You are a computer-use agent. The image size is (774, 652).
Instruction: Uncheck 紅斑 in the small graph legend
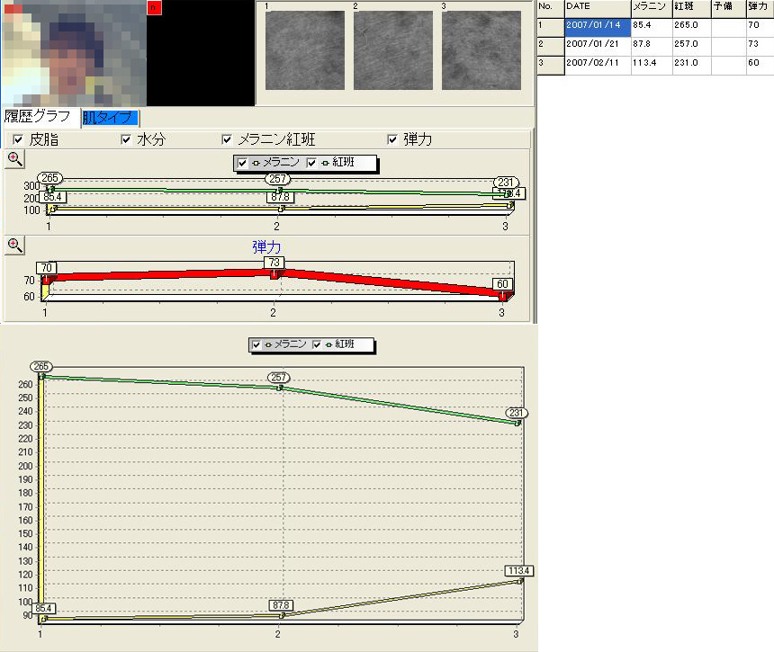tap(311, 163)
